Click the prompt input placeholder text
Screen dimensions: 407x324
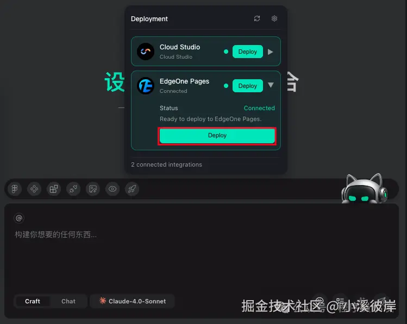click(55, 234)
